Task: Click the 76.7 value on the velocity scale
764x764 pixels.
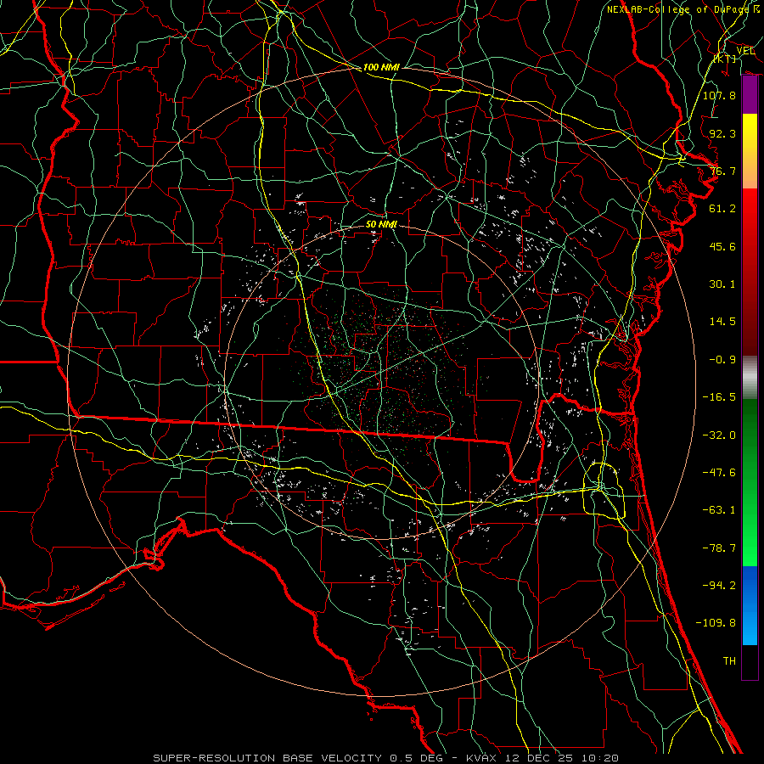Action: [722, 171]
